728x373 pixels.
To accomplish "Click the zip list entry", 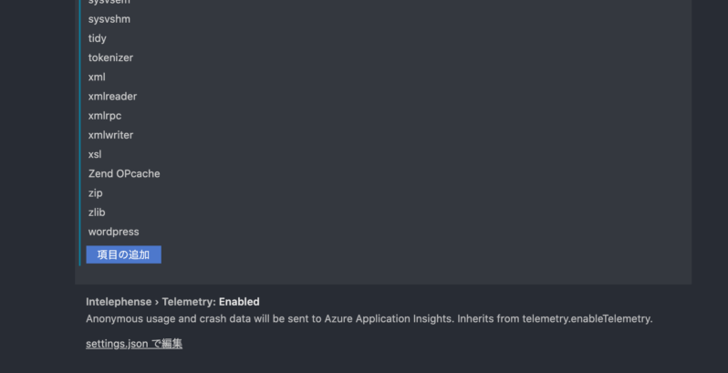I will (96, 193).
